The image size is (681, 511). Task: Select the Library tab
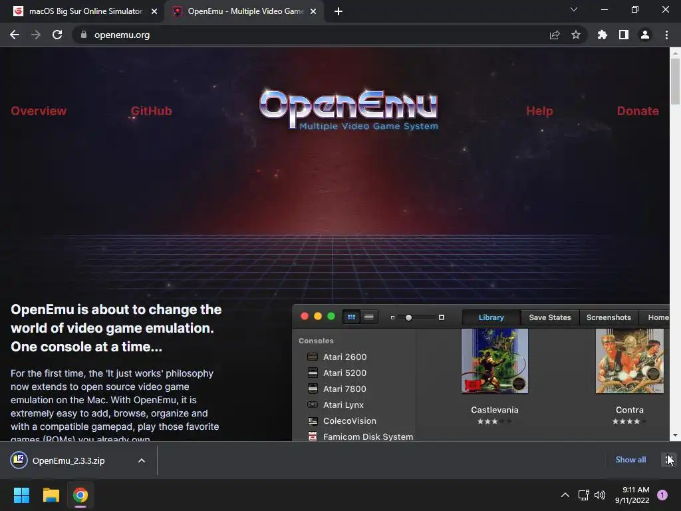(x=491, y=317)
